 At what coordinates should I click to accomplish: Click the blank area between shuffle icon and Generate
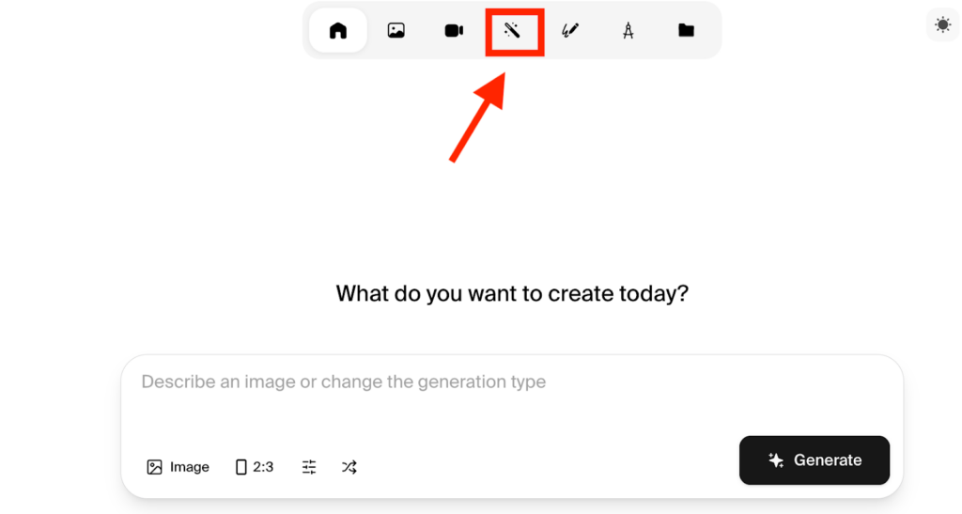545,467
